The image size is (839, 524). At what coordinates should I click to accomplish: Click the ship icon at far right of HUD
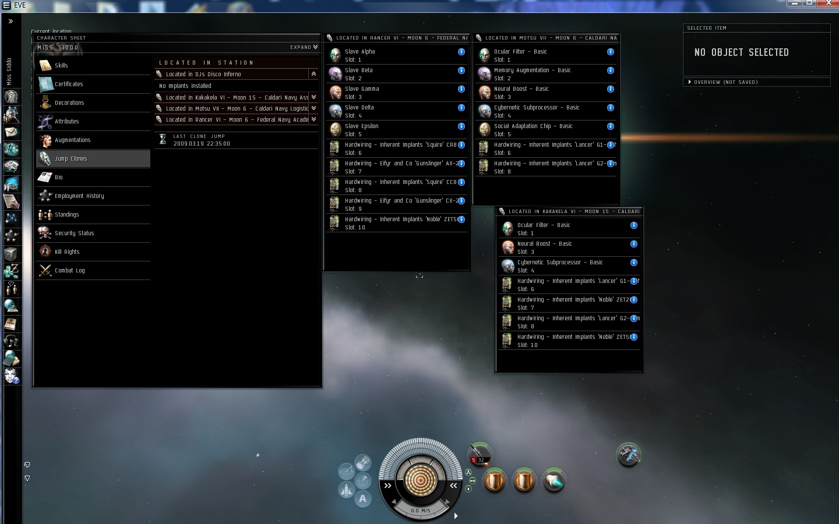coord(629,455)
